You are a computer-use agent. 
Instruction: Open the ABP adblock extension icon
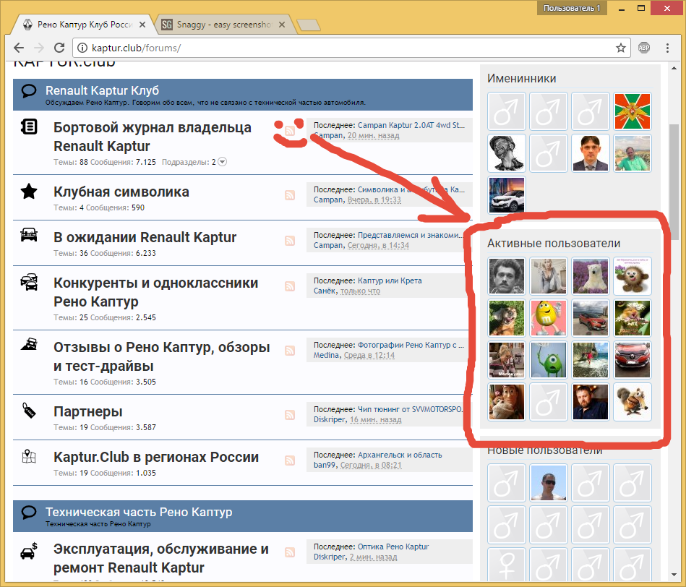point(644,48)
